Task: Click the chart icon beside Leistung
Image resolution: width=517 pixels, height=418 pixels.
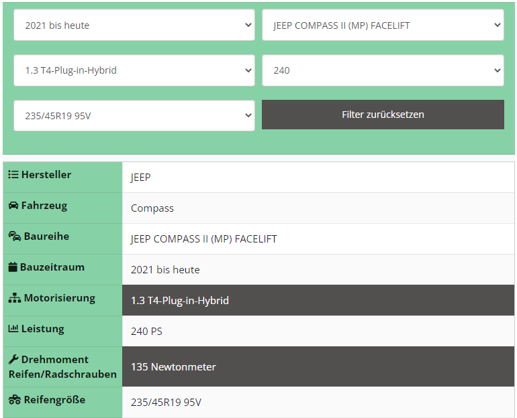Action: click(13, 329)
